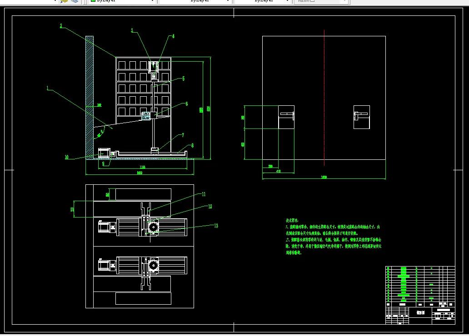The height and width of the screenshot is (336, 469).
Task: Pick the red vertical centerline in right view
Action: click(x=324, y=98)
